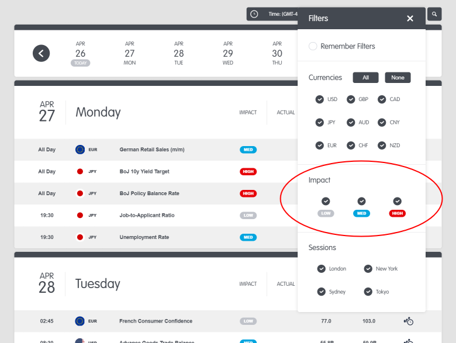Screen dimensions: 456x343
Task: Toggle the GBP currency filter
Action: [351, 99]
